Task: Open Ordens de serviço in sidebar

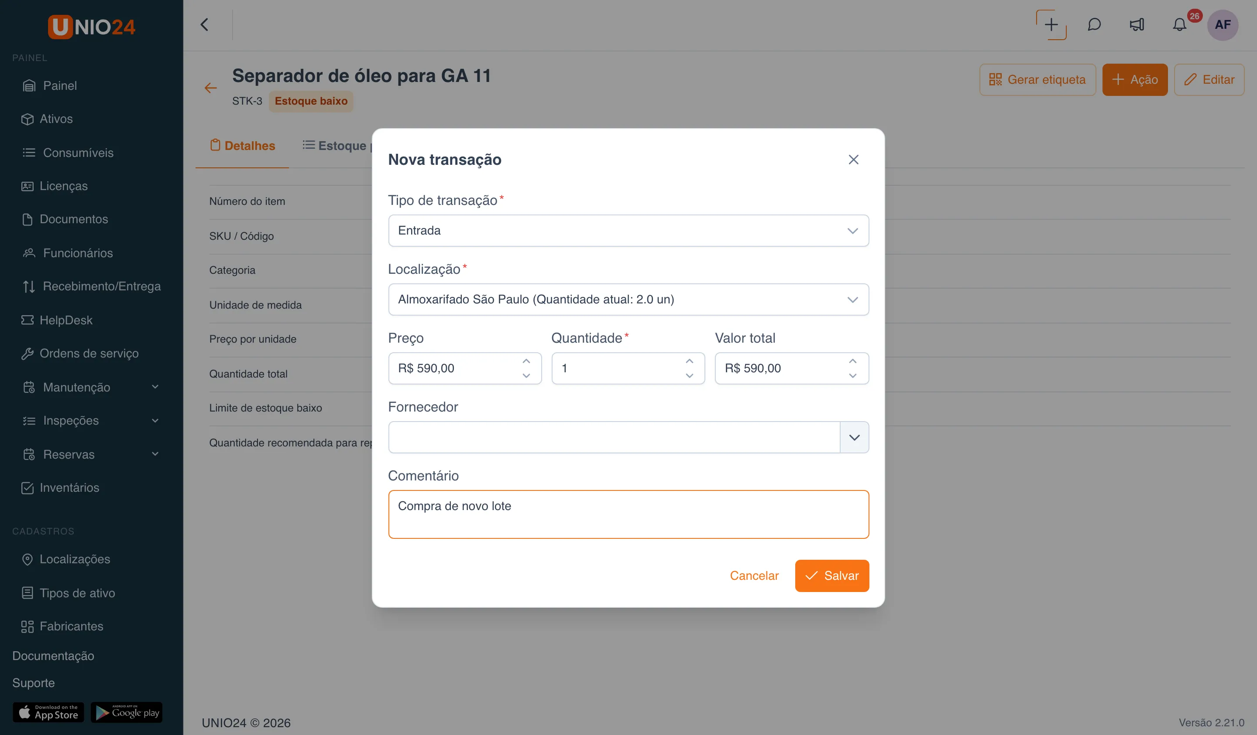Action: [80, 353]
